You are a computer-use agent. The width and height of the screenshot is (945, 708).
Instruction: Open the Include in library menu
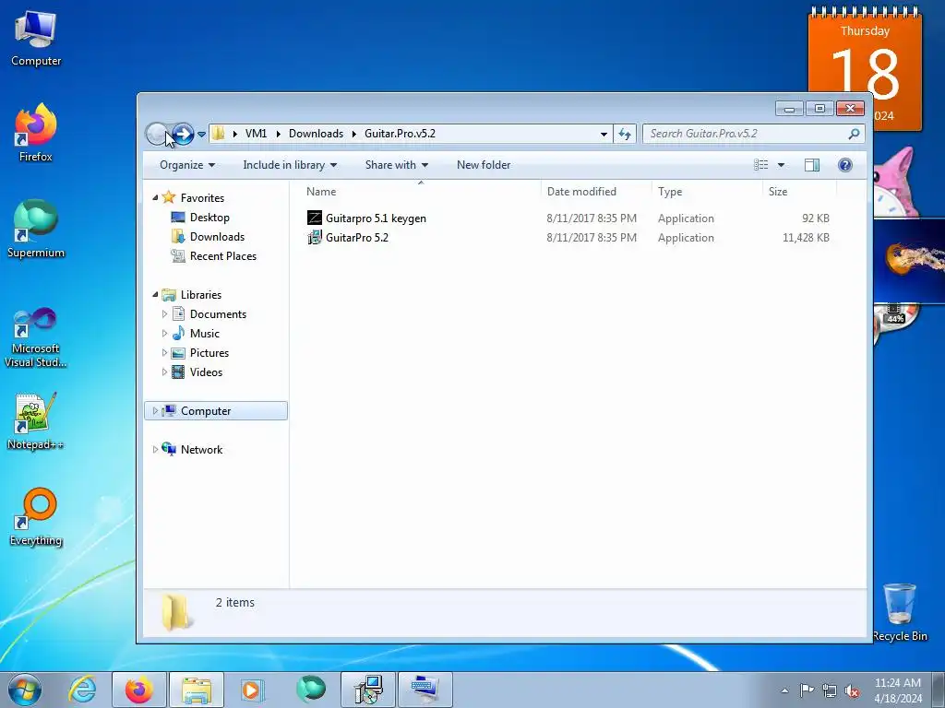(290, 165)
